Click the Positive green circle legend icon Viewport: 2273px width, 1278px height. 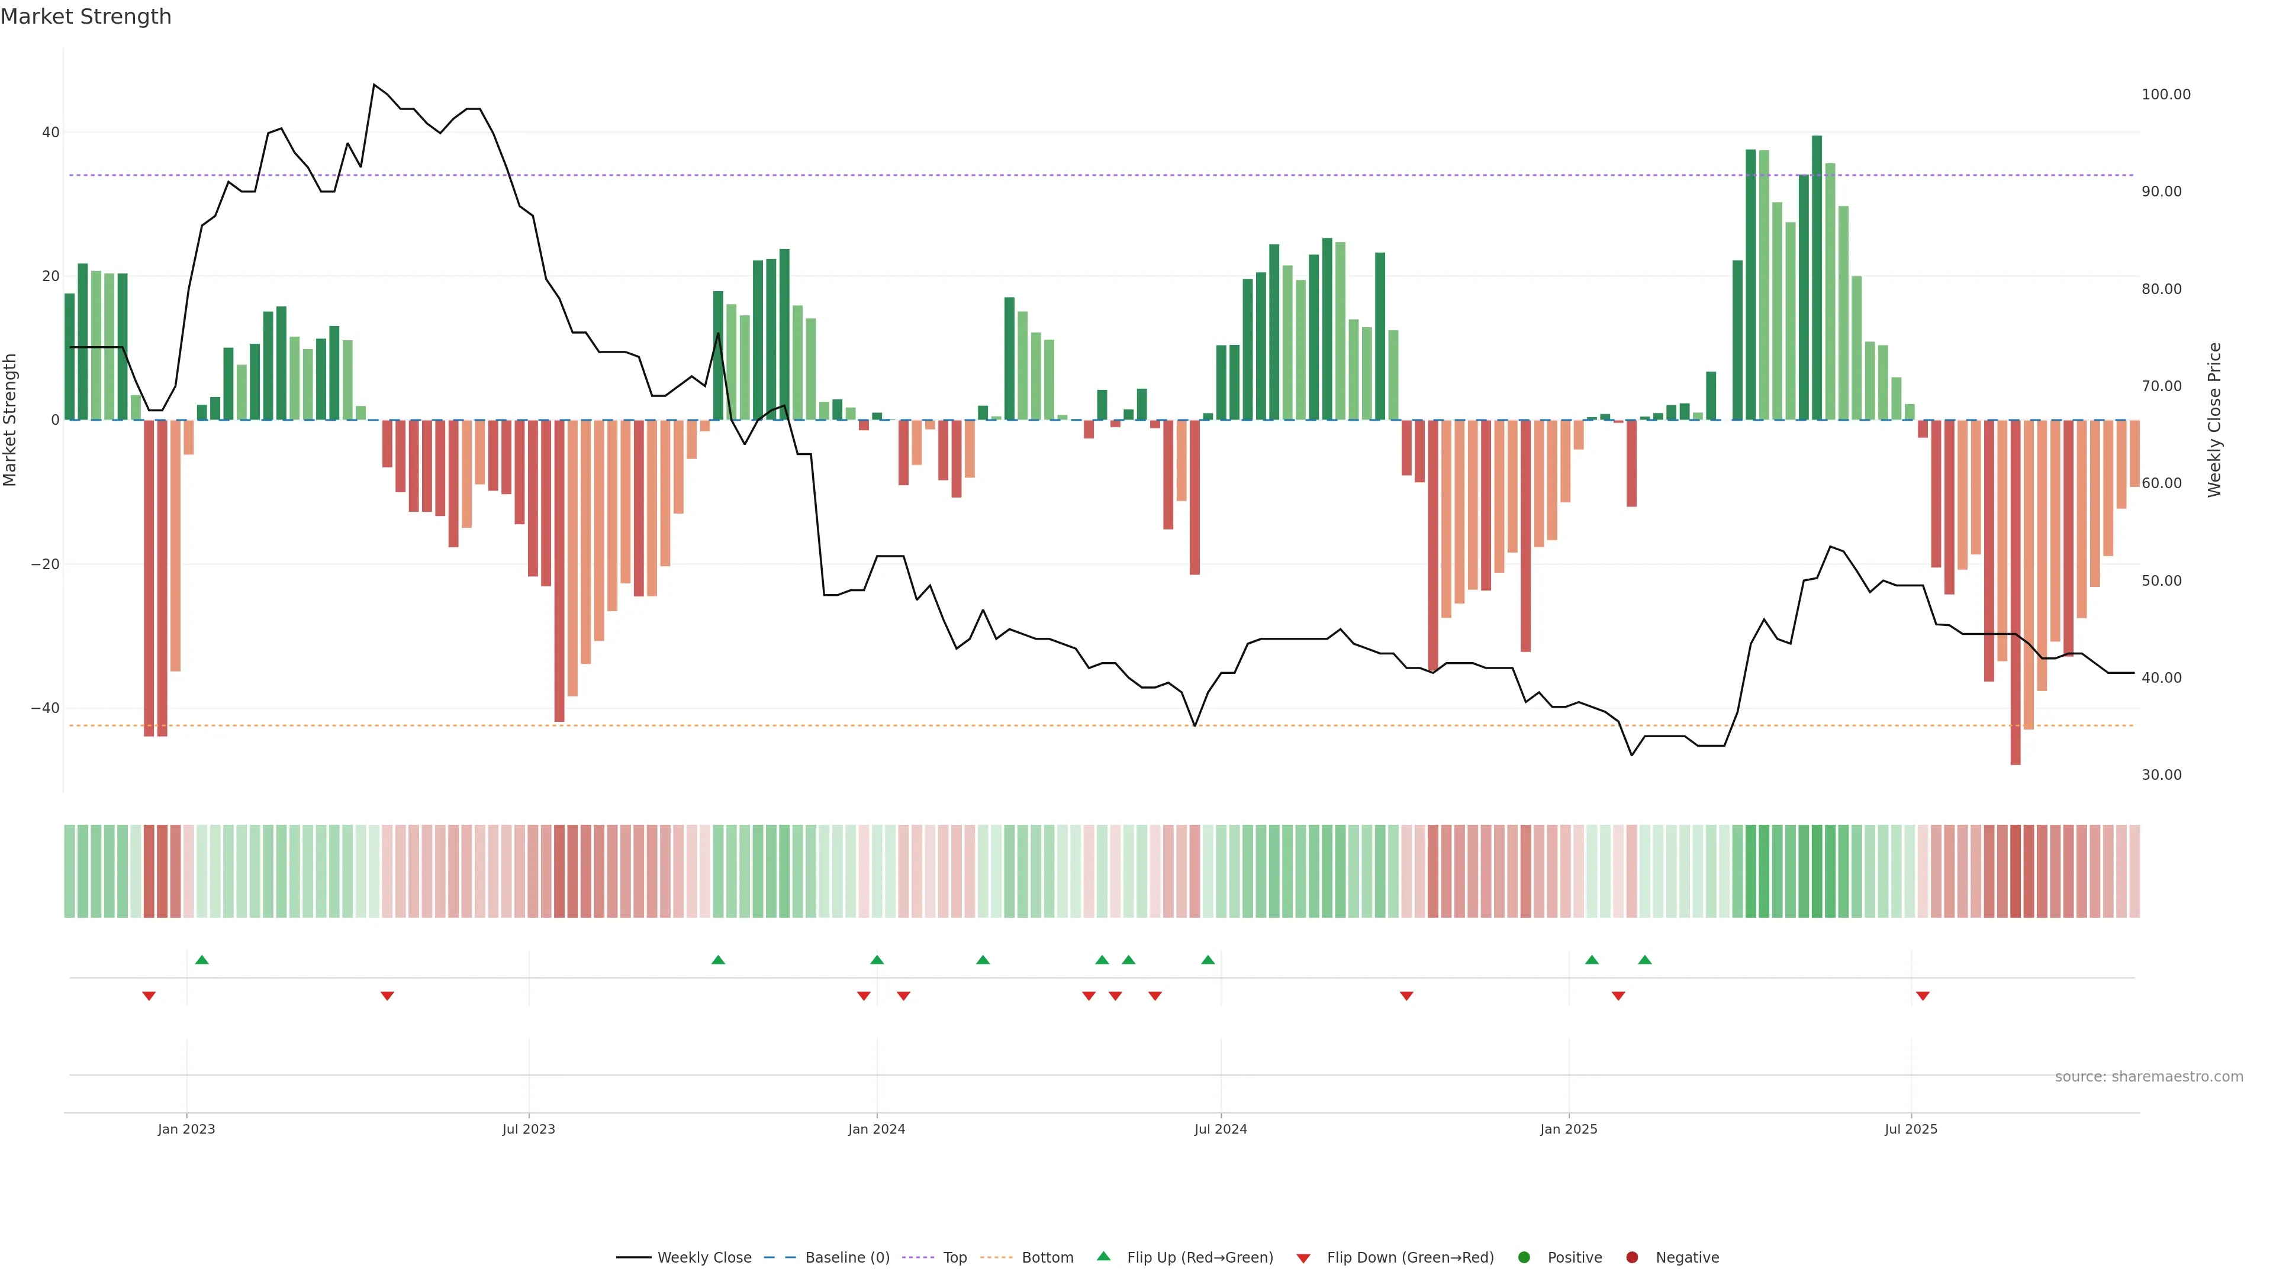point(1524,1258)
